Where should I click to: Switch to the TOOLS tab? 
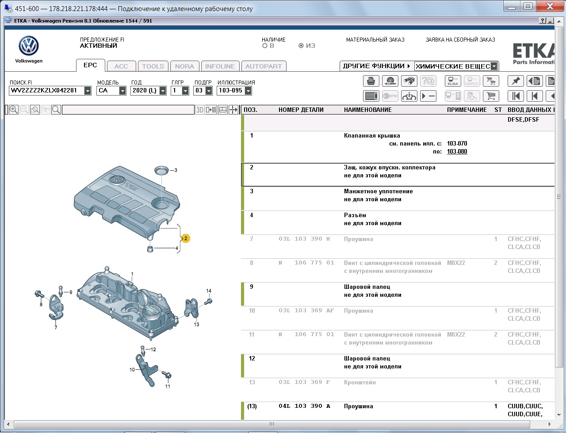[x=153, y=66]
